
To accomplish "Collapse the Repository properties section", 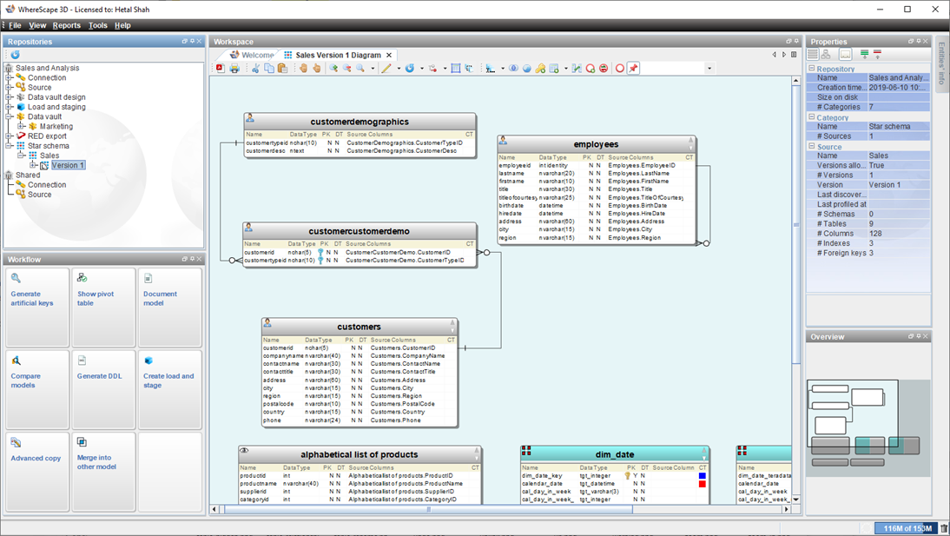I will tap(812, 69).
